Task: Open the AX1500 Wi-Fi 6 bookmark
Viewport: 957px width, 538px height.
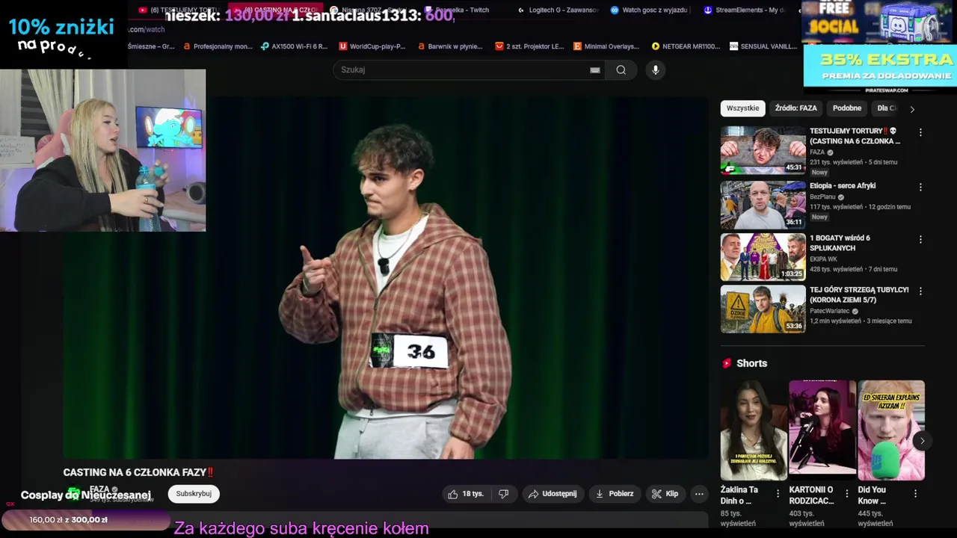Action: (x=294, y=46)
